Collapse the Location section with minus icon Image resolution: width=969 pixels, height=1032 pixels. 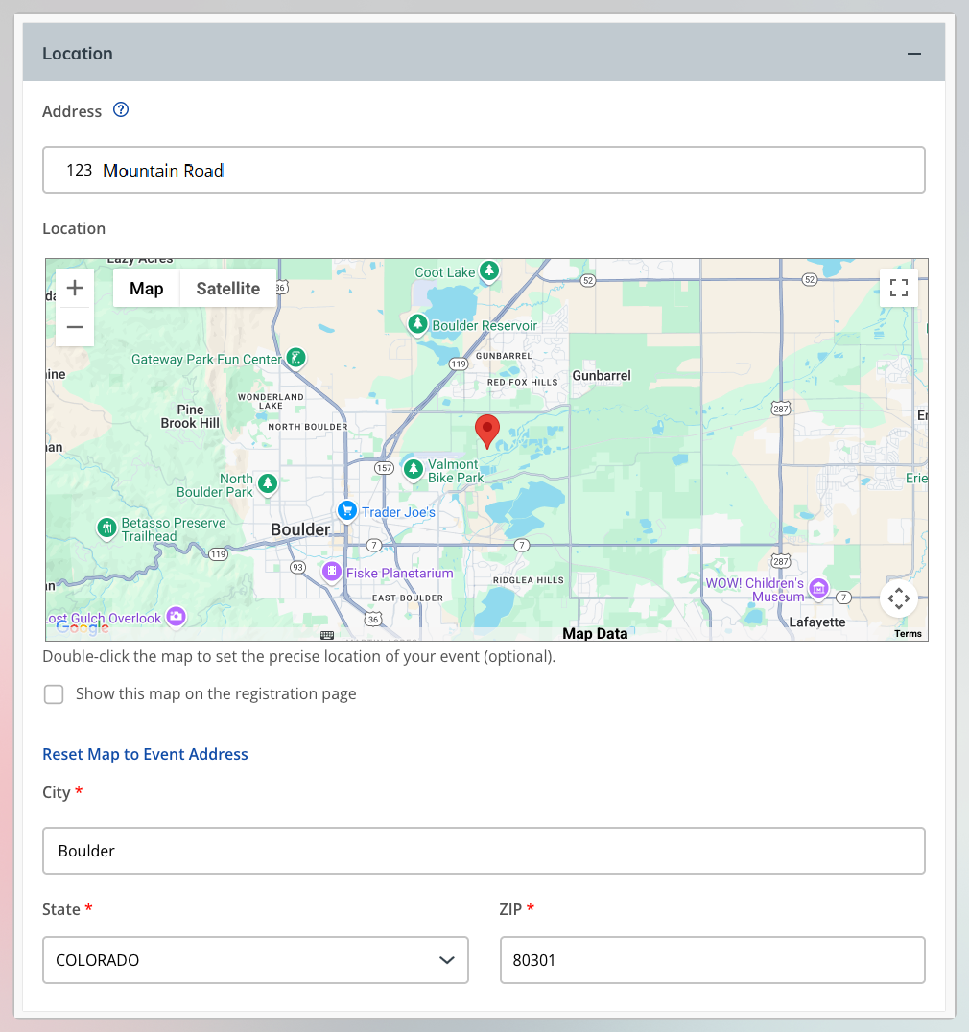913,54
